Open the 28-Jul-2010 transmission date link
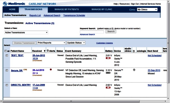 (x=38, y=70)
